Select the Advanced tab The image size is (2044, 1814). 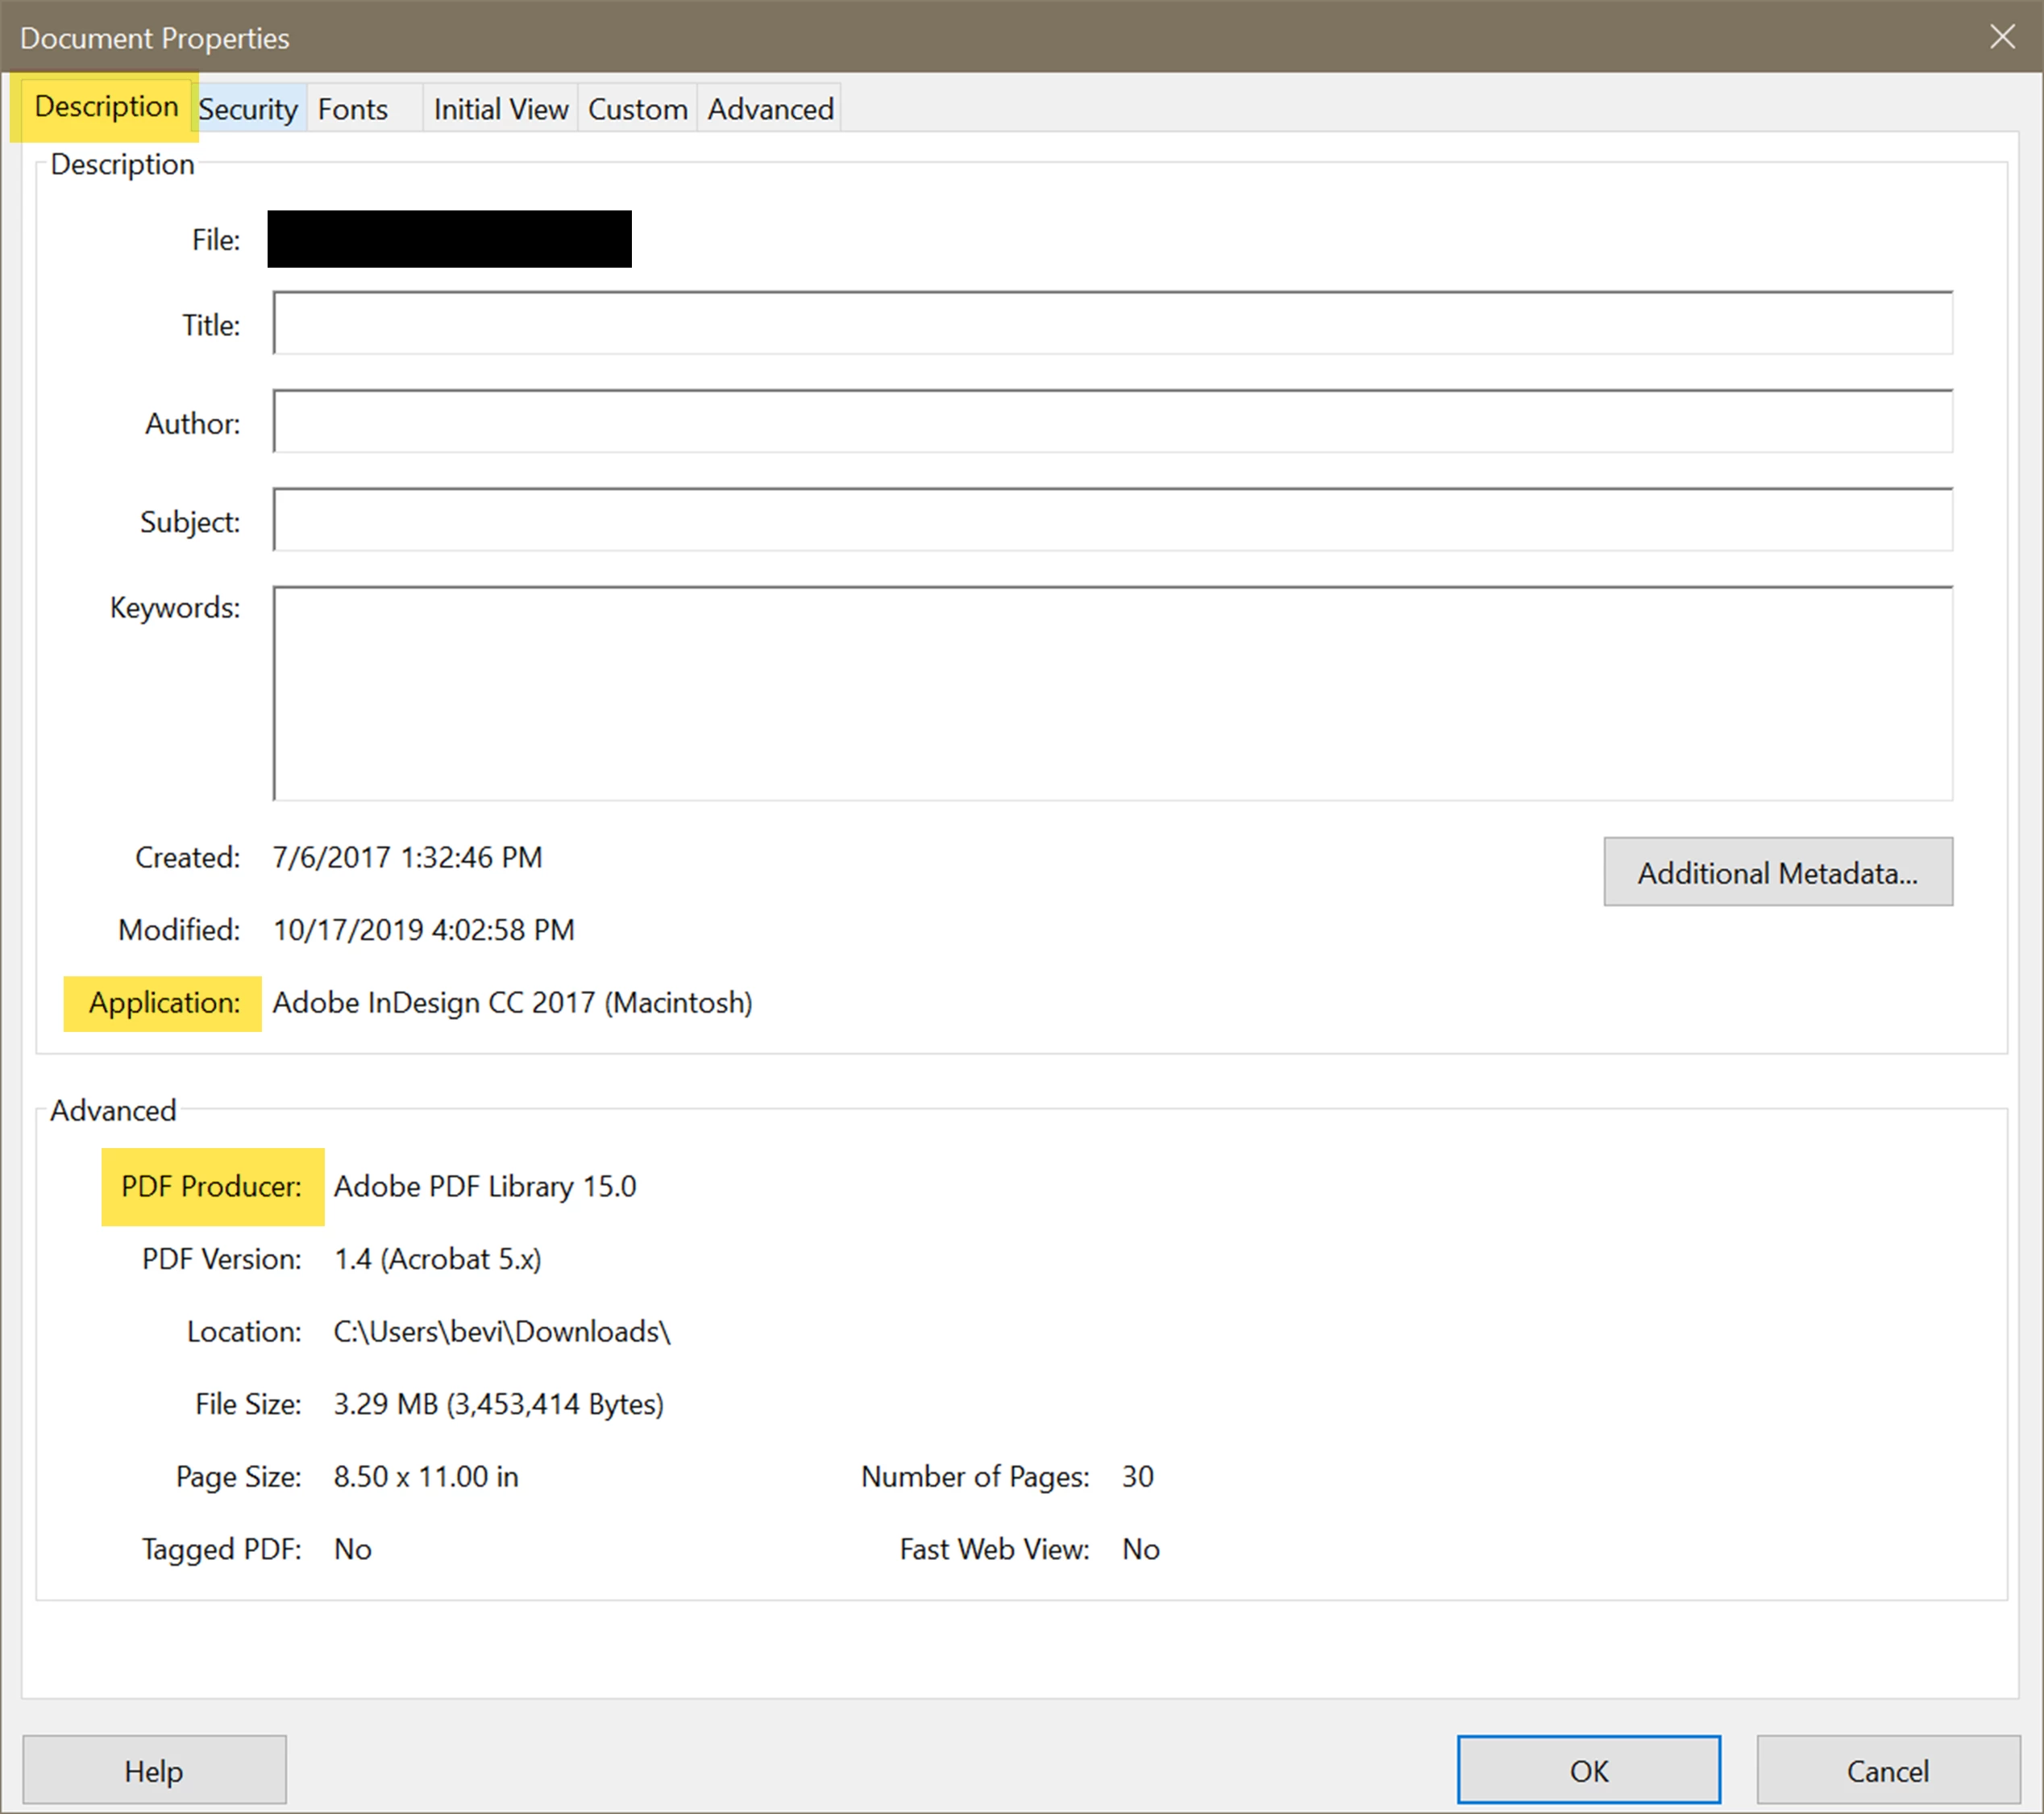[770, 109]
